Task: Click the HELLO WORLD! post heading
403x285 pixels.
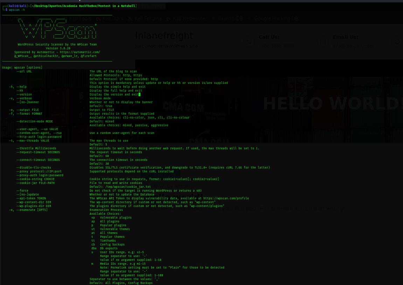Action: pyautogui.click(x=332, y=104)
